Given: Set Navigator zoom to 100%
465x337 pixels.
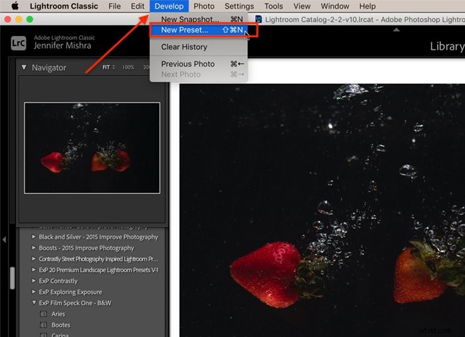Looking at the screenshot, I should (128, 67).
